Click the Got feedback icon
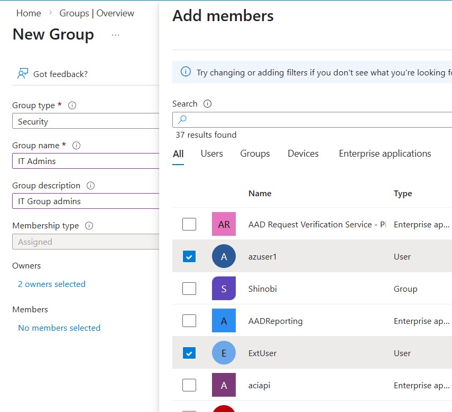 tap(22, 74)
